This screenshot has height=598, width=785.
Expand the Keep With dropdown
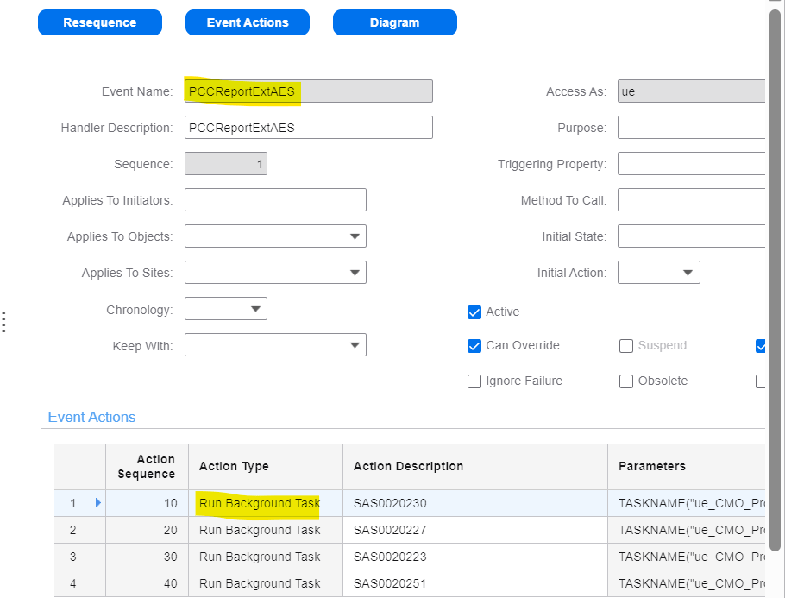click(x=275, y=345)
